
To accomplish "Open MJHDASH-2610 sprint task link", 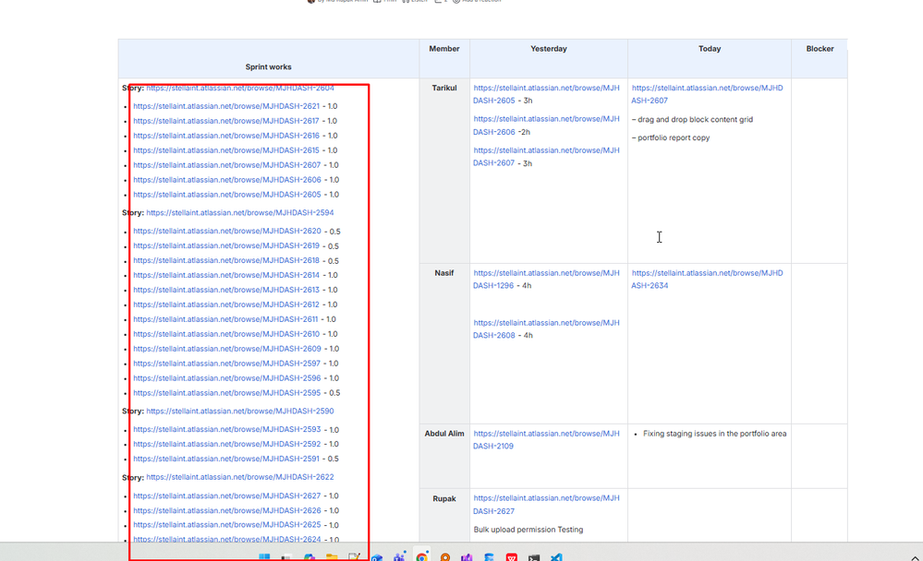I will 226,333.
